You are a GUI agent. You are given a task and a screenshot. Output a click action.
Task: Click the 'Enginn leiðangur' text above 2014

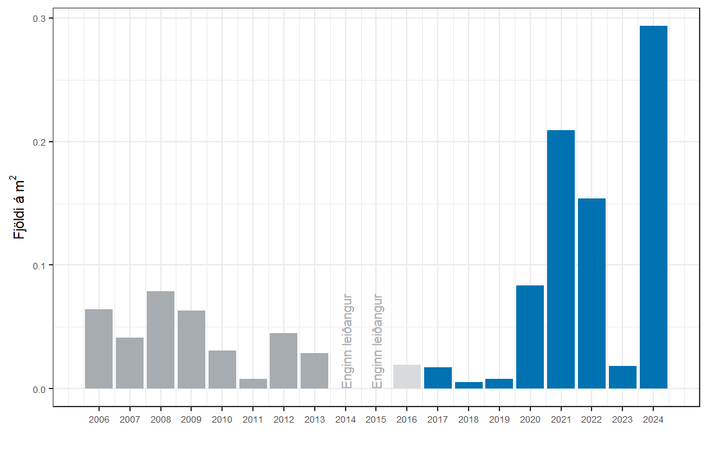(347, 341)
